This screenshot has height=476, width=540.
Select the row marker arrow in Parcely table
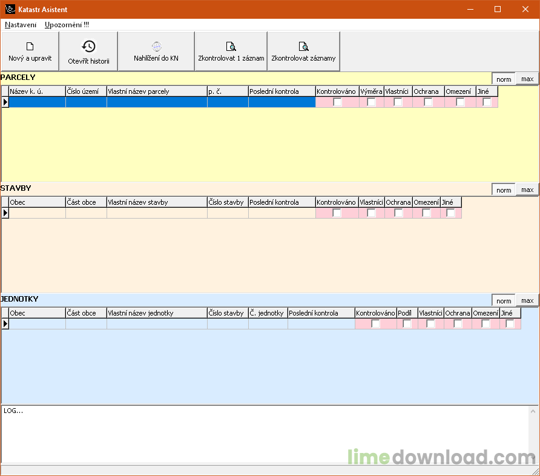click(5, 102)
